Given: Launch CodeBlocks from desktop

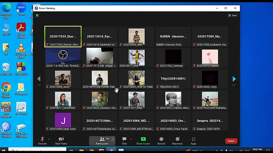Looking at the screenshot, I should point(21,69).
